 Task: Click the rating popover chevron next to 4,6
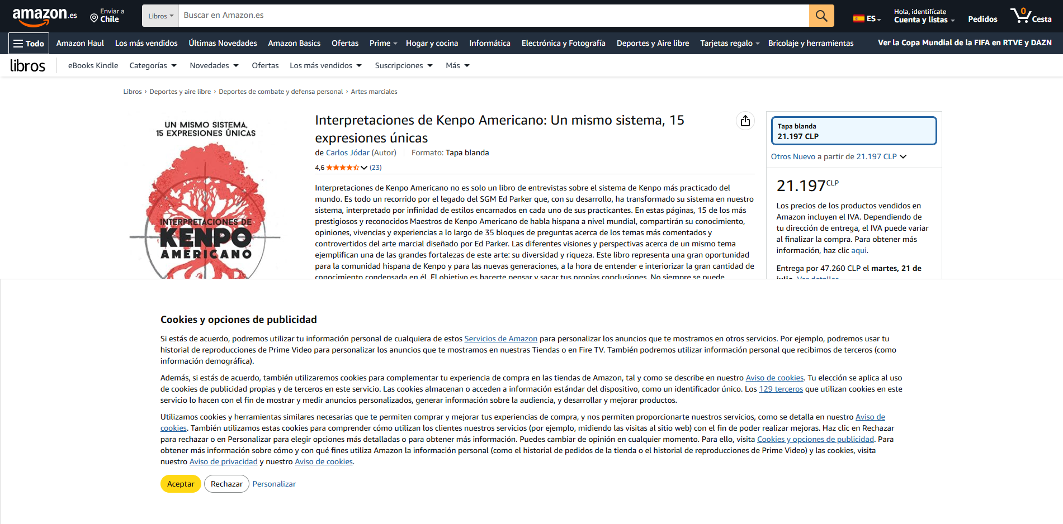(x=364, y=168)
